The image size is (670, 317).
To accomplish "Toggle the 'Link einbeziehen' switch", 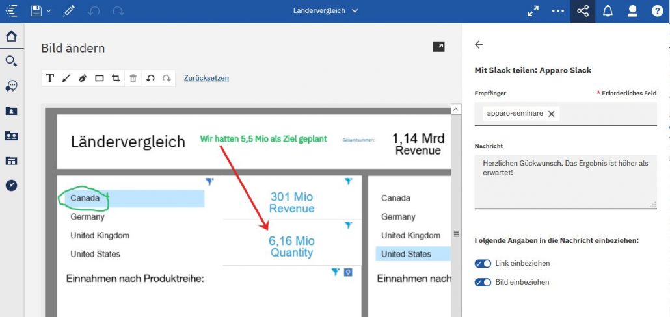I will (483, 263).
